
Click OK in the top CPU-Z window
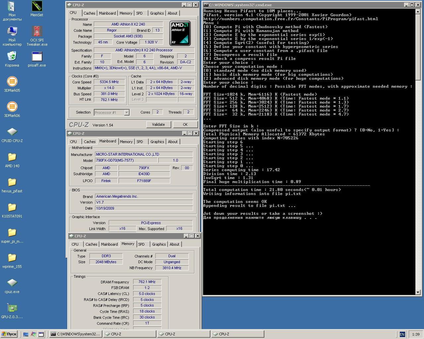pos(185,124)
